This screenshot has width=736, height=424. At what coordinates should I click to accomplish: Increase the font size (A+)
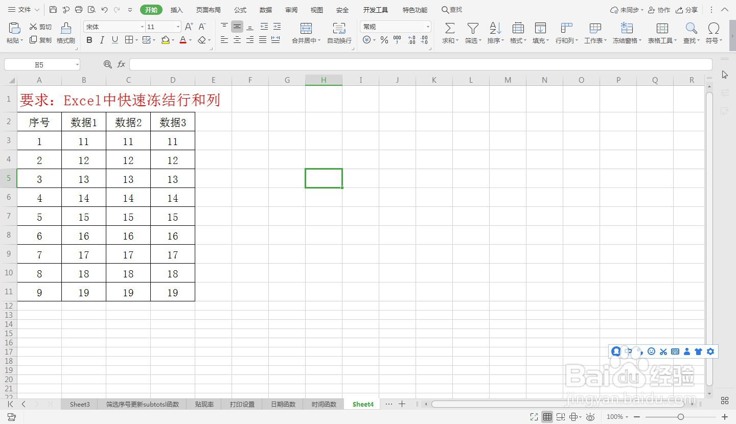click(x=189, y=27)
